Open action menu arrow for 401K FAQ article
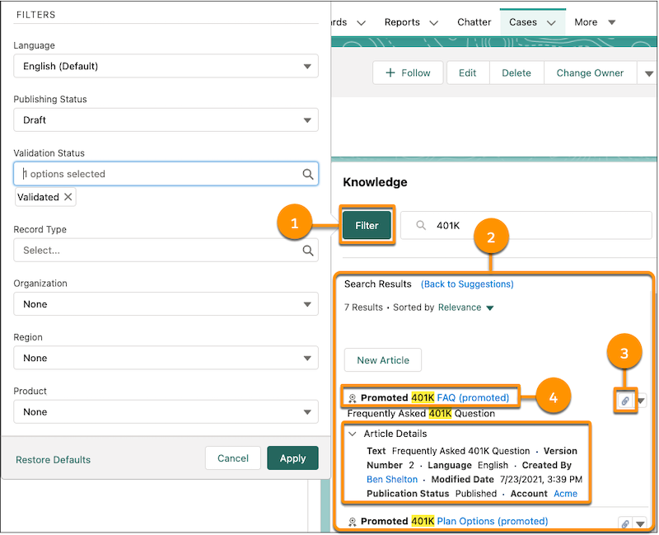The image size is (659, 535). click(642, 401)
